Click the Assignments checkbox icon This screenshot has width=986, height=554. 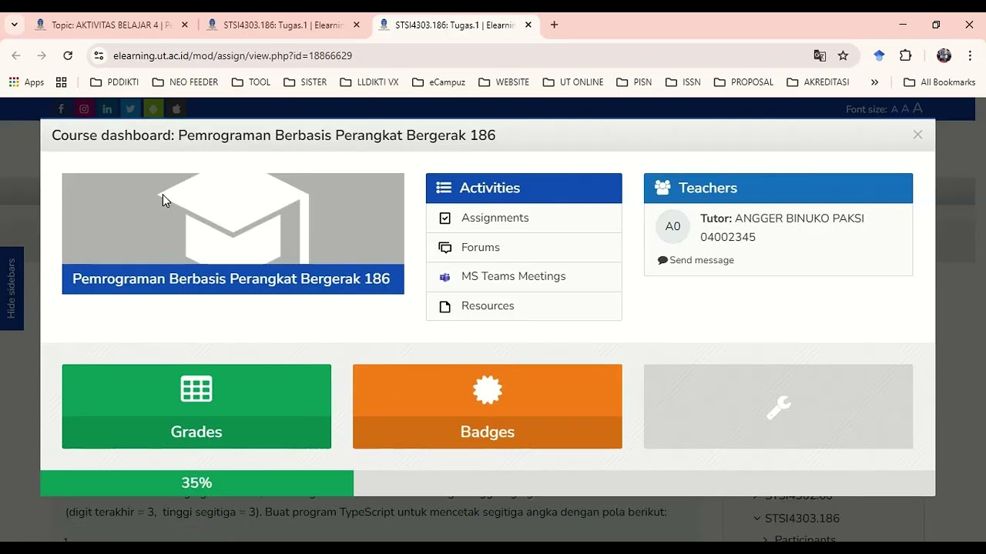pyautogui.click(x=444, y=219)
